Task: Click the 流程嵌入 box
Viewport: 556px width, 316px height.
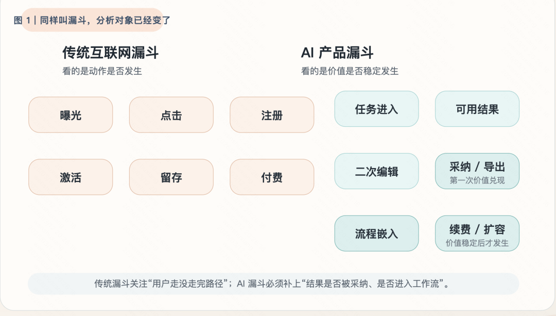Action: [376, 233]
